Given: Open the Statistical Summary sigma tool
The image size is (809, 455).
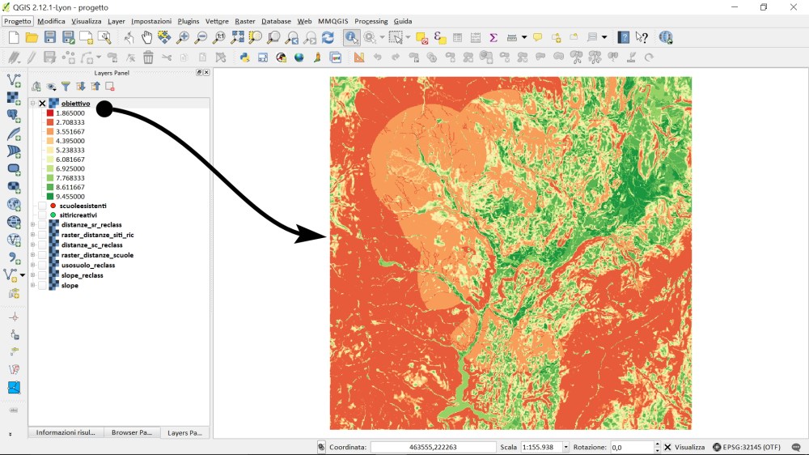Looking at the screenshot, I should (493, 37).
